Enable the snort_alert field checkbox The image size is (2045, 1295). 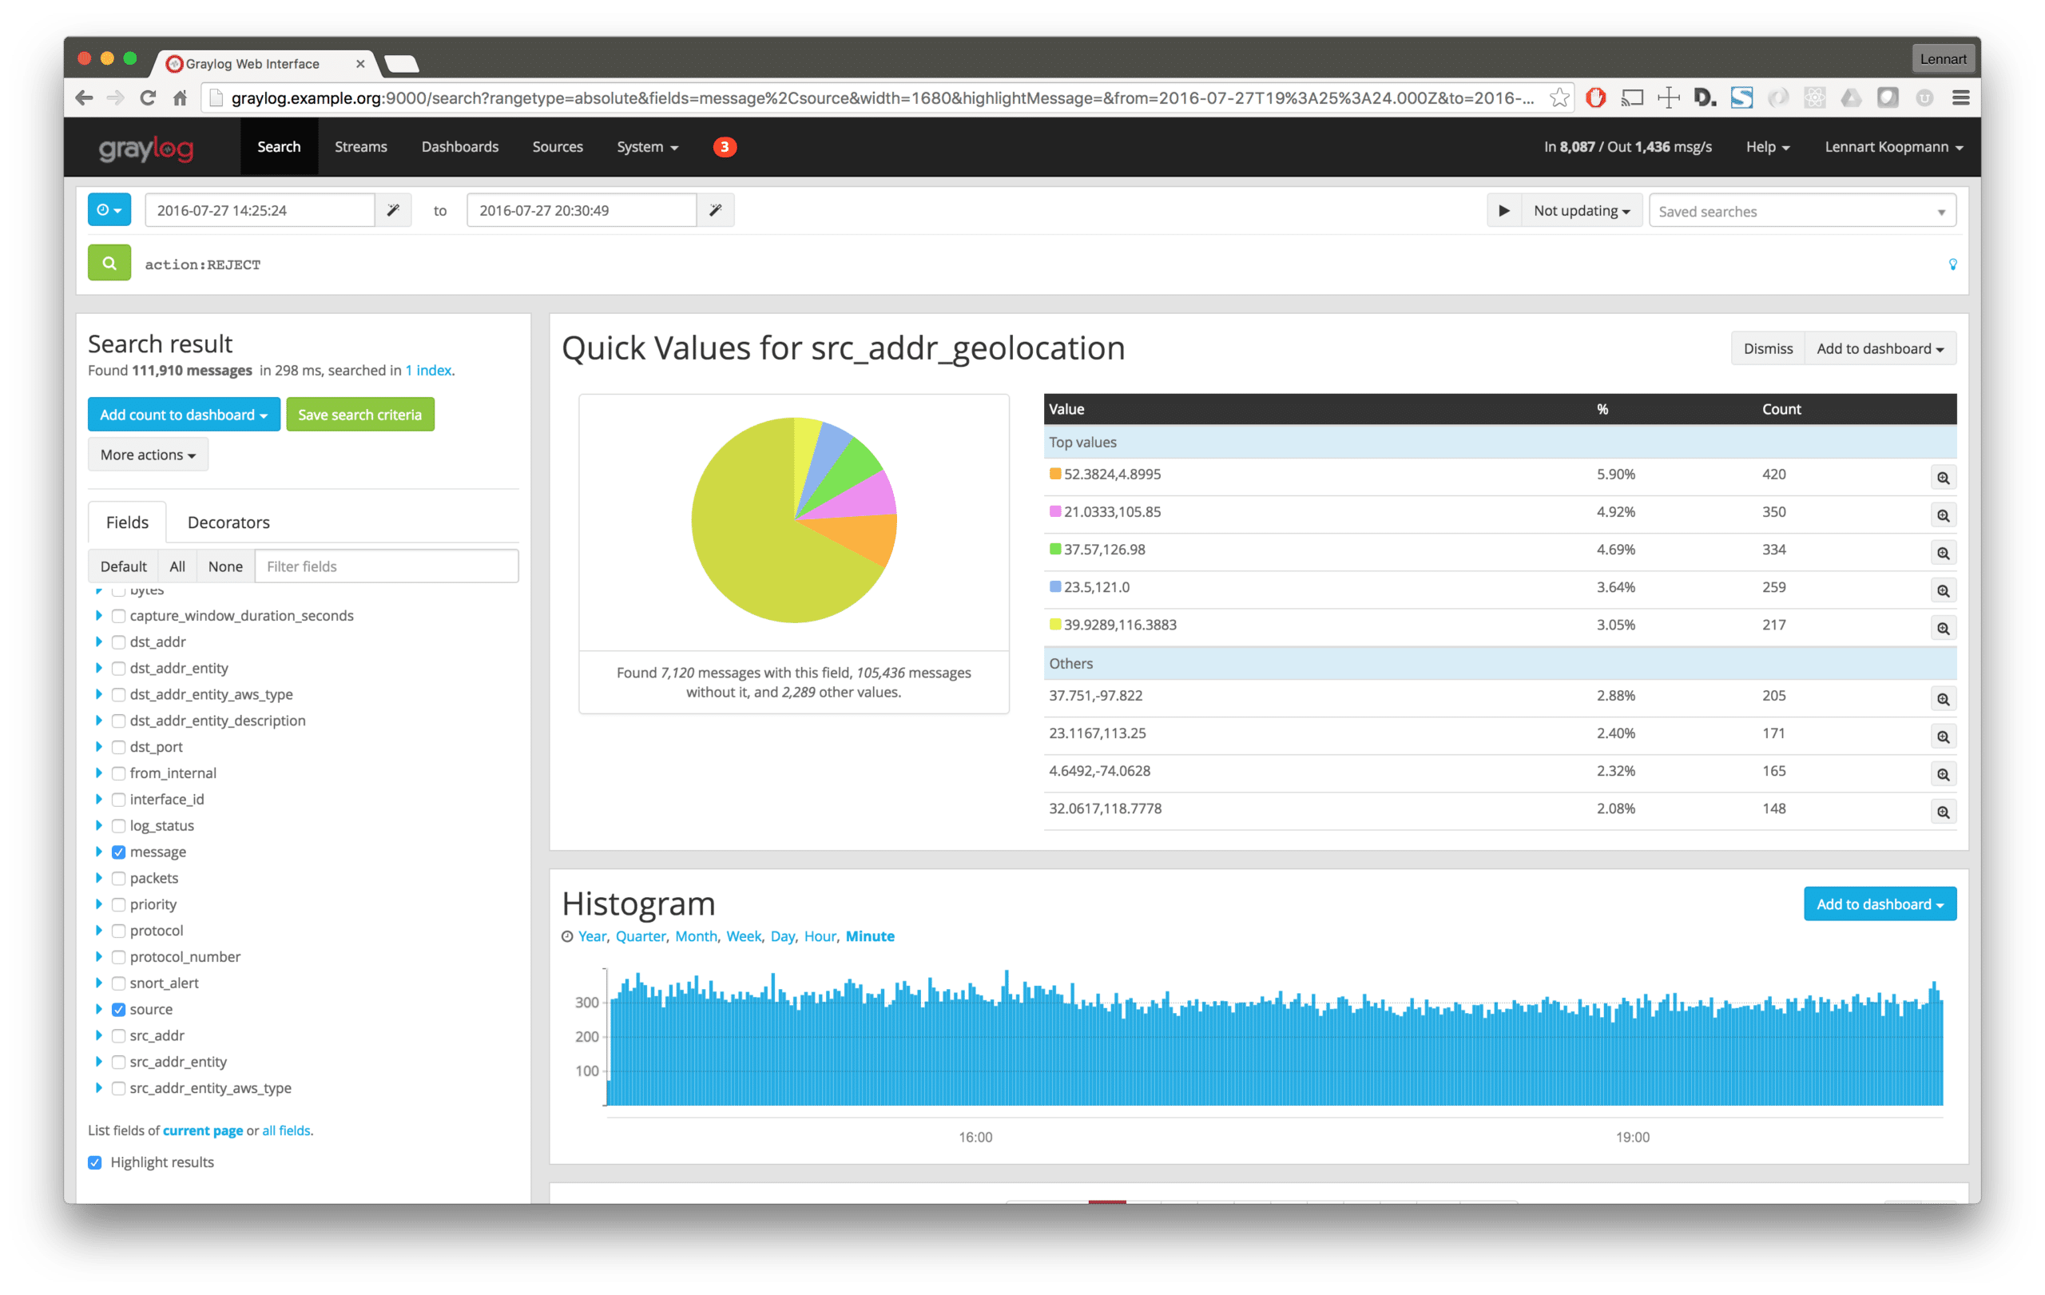(x=119, y=983)
